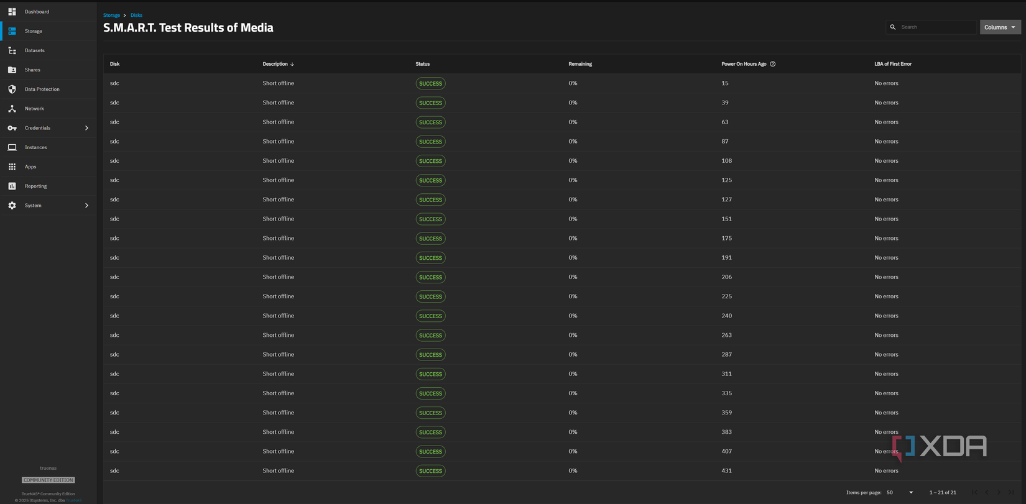The height and width of the screenshot is (504, 1026).
Task: Click the truenas hostname label
Action: click(48, 468)
